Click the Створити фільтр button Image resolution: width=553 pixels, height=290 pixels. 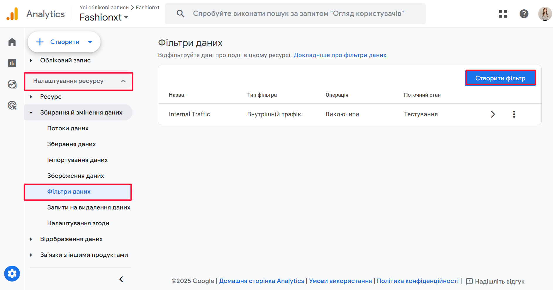coord(500,78)
